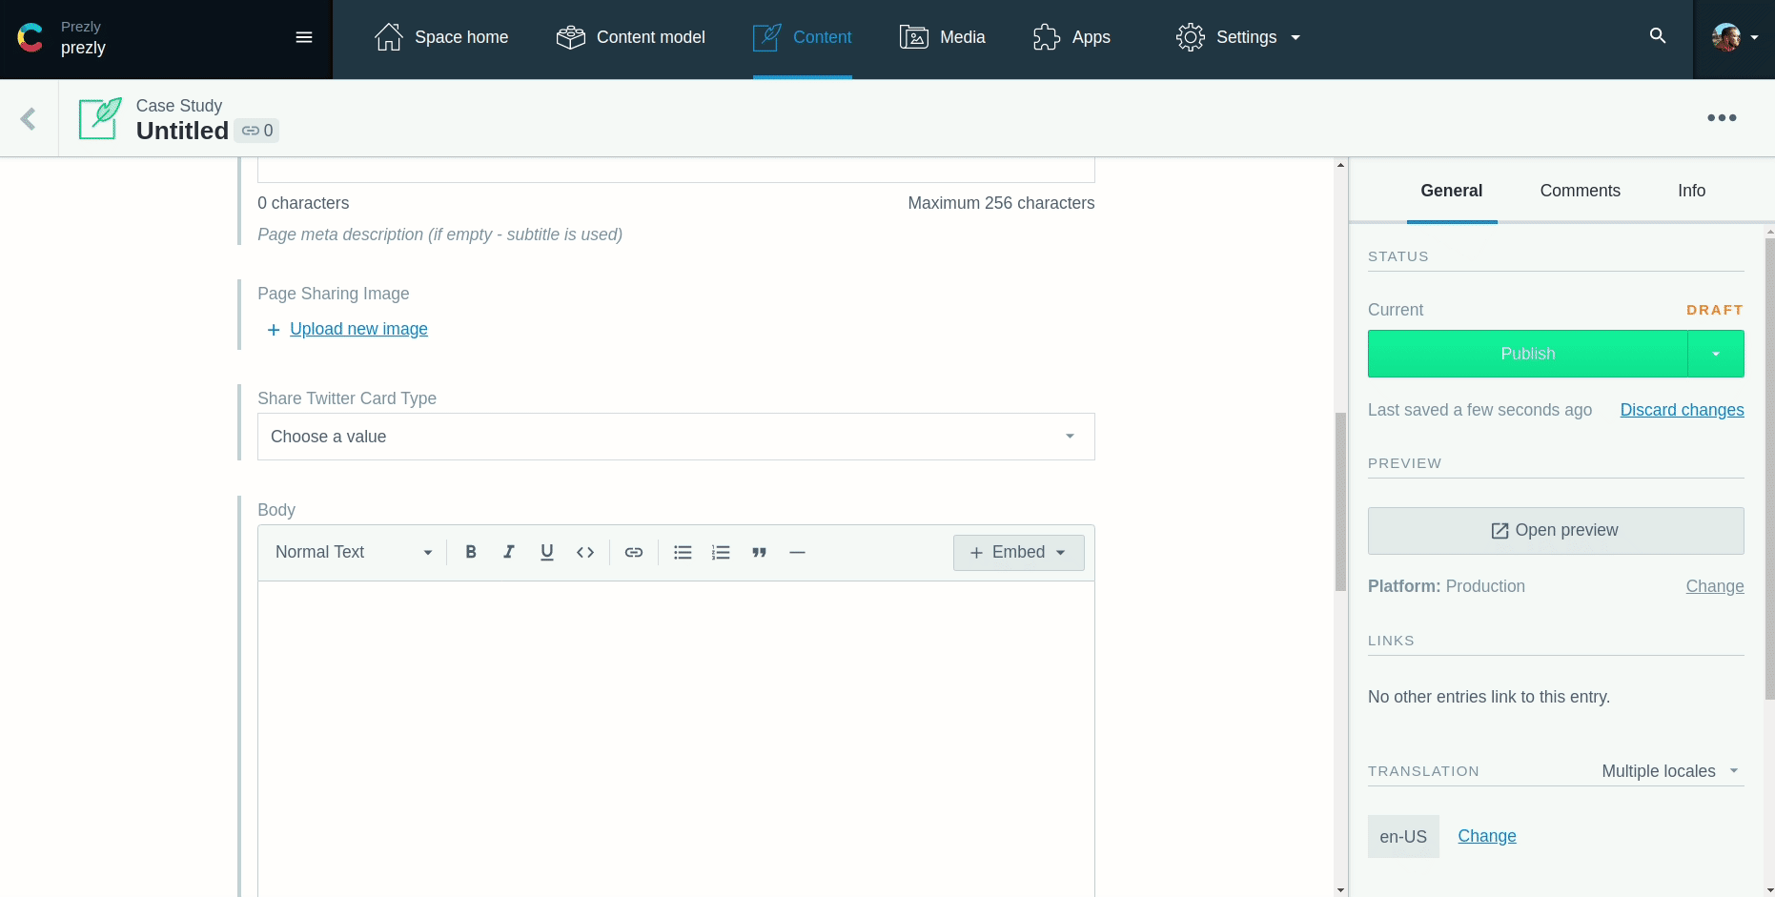Screen dimensions: 1775x897
Task: Insert a horizontal rule divider
Action: pyautogui.click(x=798, y=552)
